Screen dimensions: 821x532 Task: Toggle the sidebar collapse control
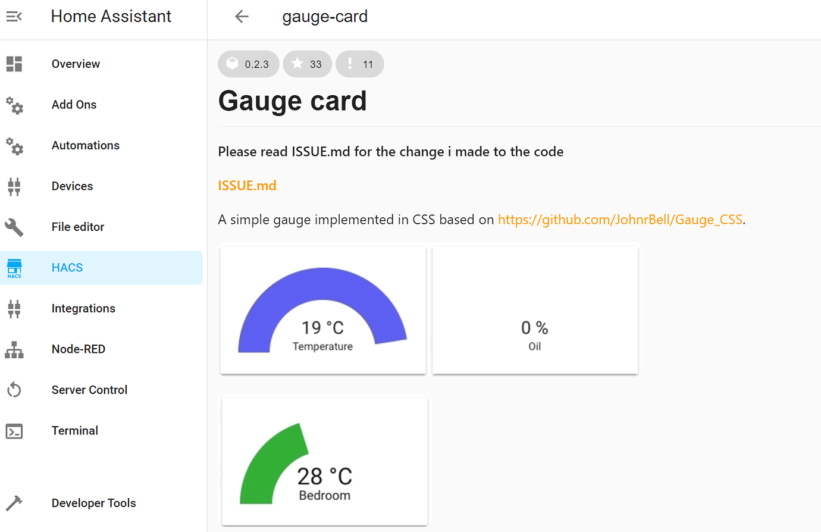click(x=13, y=16)
